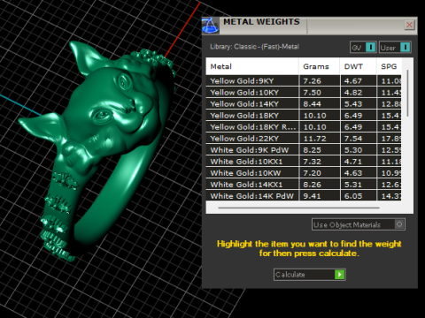Select the Yellow Gold:18KY row
The image size is (425, 318).
(x=304, y=116)
